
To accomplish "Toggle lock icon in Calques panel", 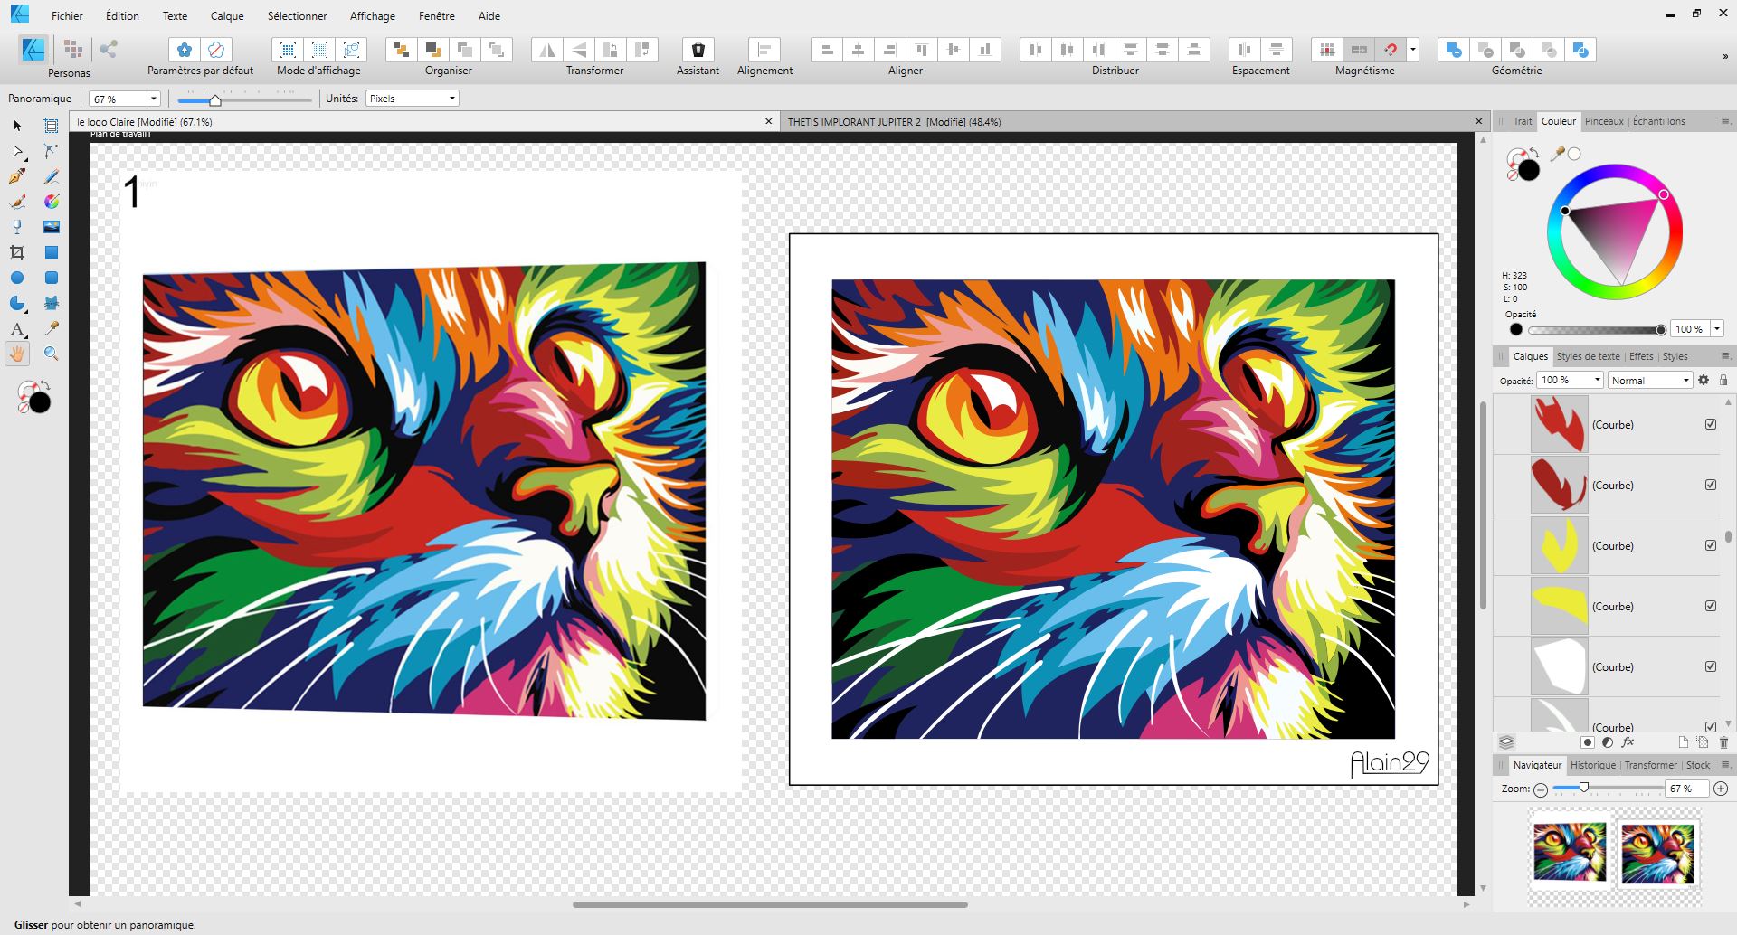I will pos(1723,381).
